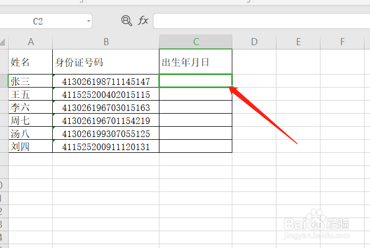
Task: Select the cell containing 周七
Action: pyautogui.click(x=30, y=120)
